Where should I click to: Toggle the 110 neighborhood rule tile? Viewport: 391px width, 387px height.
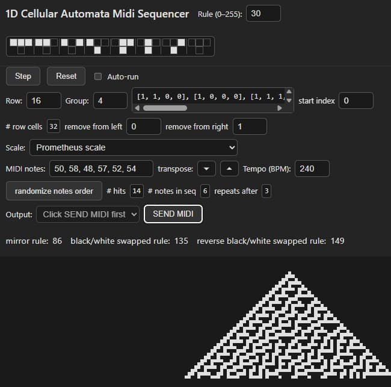point(46,46)
